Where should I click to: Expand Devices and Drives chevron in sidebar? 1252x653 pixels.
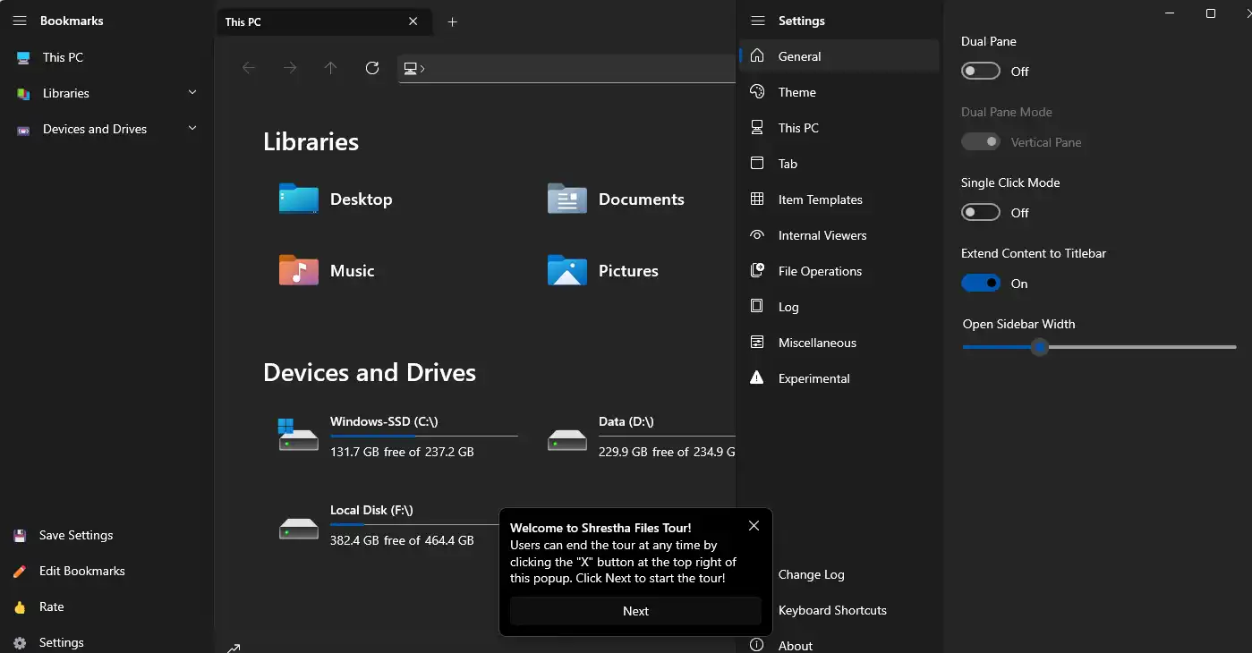(x=192, y=129)
